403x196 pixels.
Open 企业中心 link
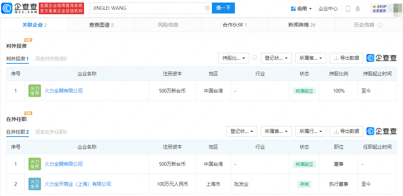pos(328,8)
